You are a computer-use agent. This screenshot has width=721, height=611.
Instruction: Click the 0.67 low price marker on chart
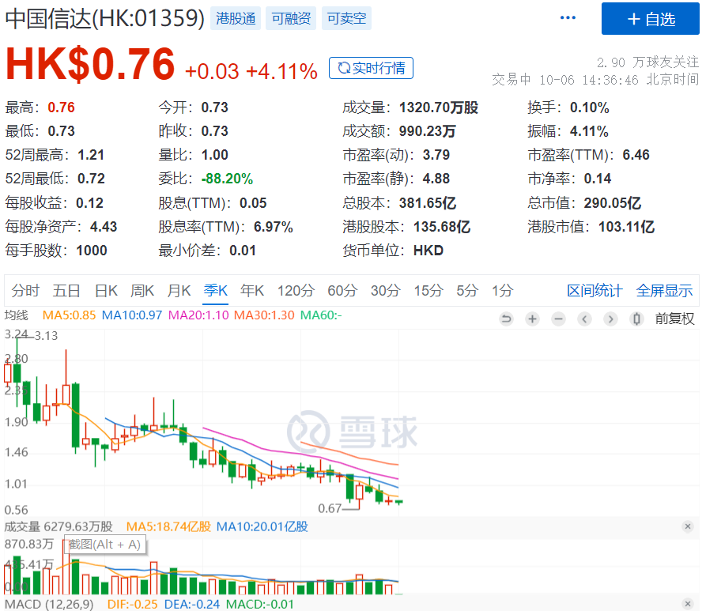coord(330,508)
